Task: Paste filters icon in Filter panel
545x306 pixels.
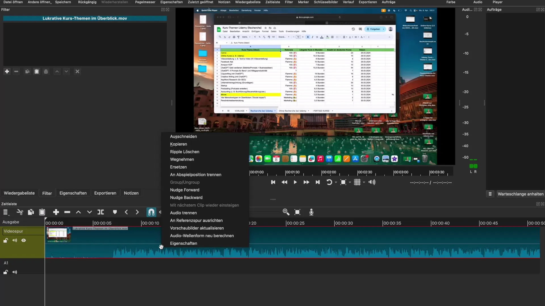Action: coord(37,71)
